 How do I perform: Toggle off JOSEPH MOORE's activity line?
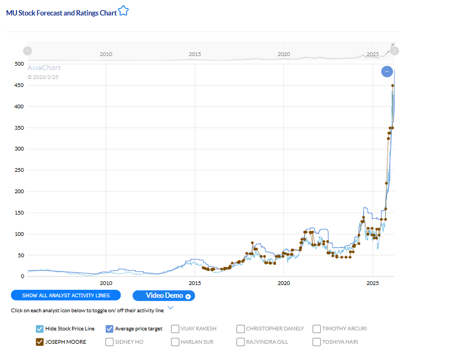39,342
